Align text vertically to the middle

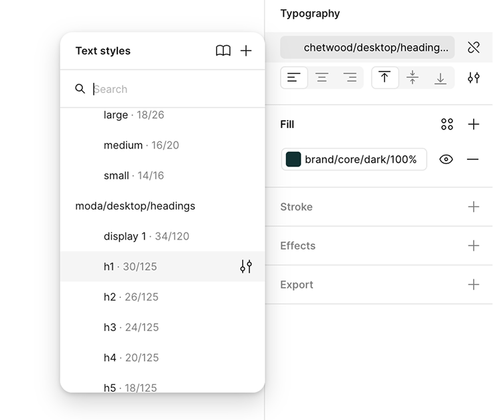(x=413, y=78)
